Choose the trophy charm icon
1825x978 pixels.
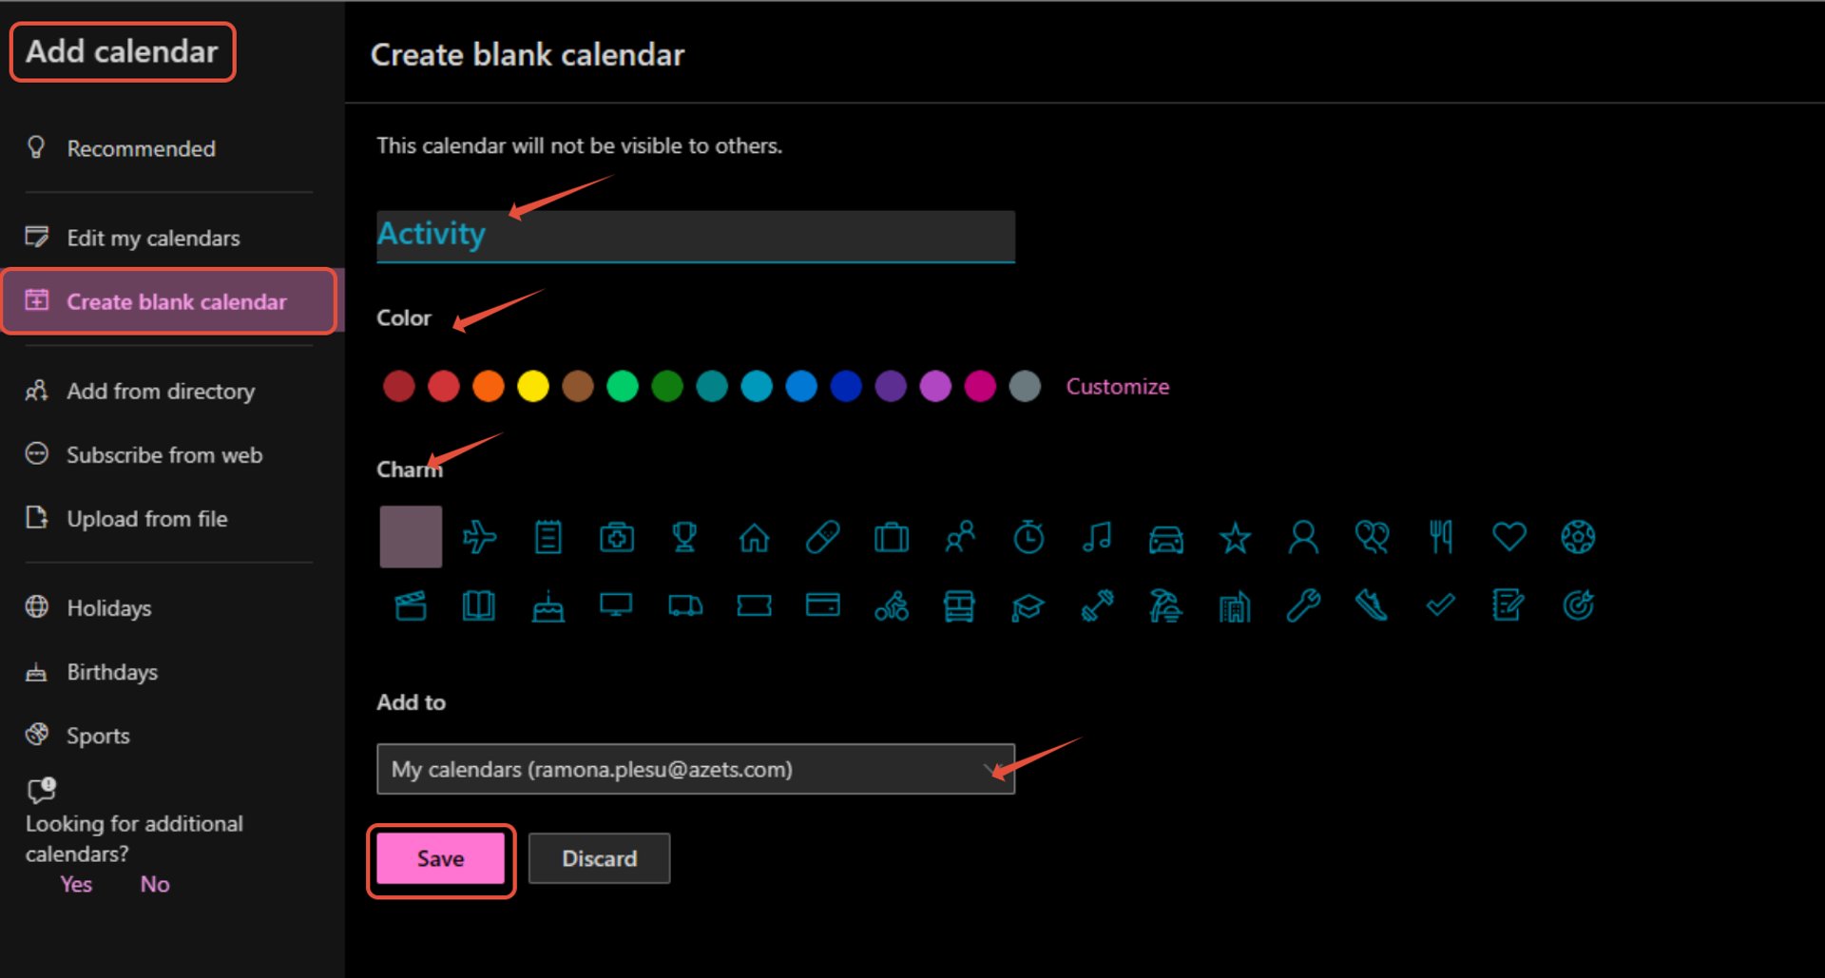coord(684,537)
